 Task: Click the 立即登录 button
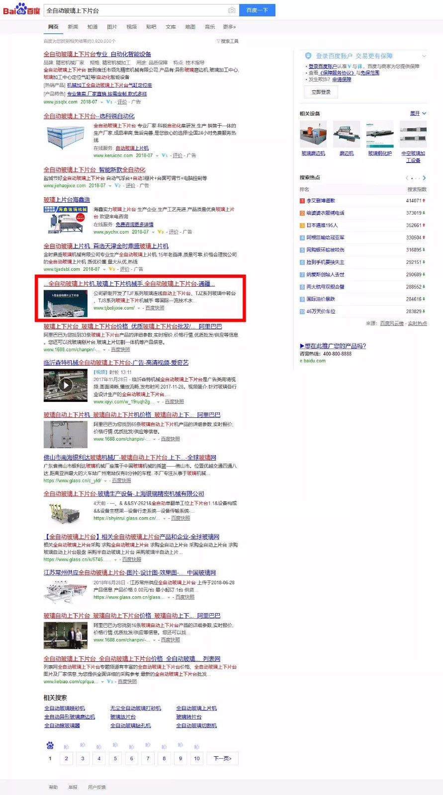tap(321, 92)
